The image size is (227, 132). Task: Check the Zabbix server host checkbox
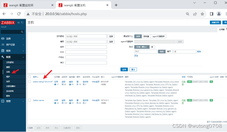30,100
